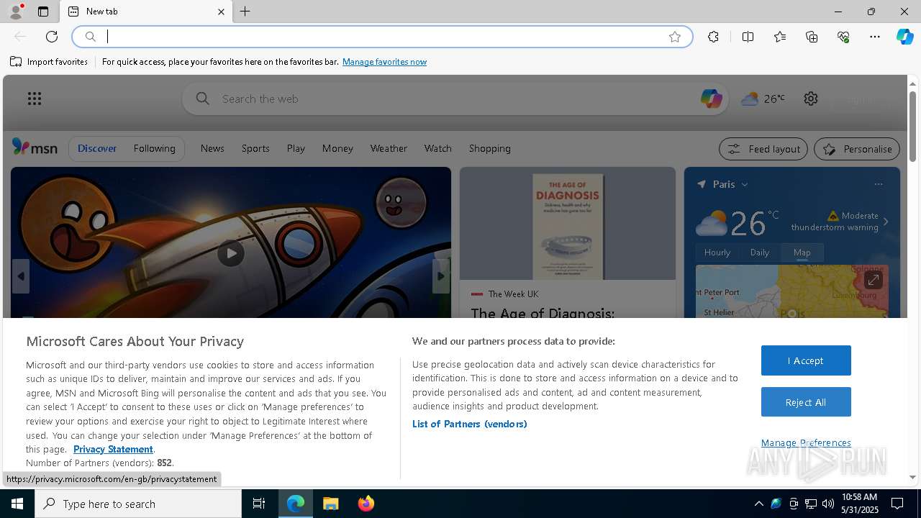Open the Extensions puzzle icon
Viewport: 921px width, 518px height.
pyautogui.click(x=713, y=37)
